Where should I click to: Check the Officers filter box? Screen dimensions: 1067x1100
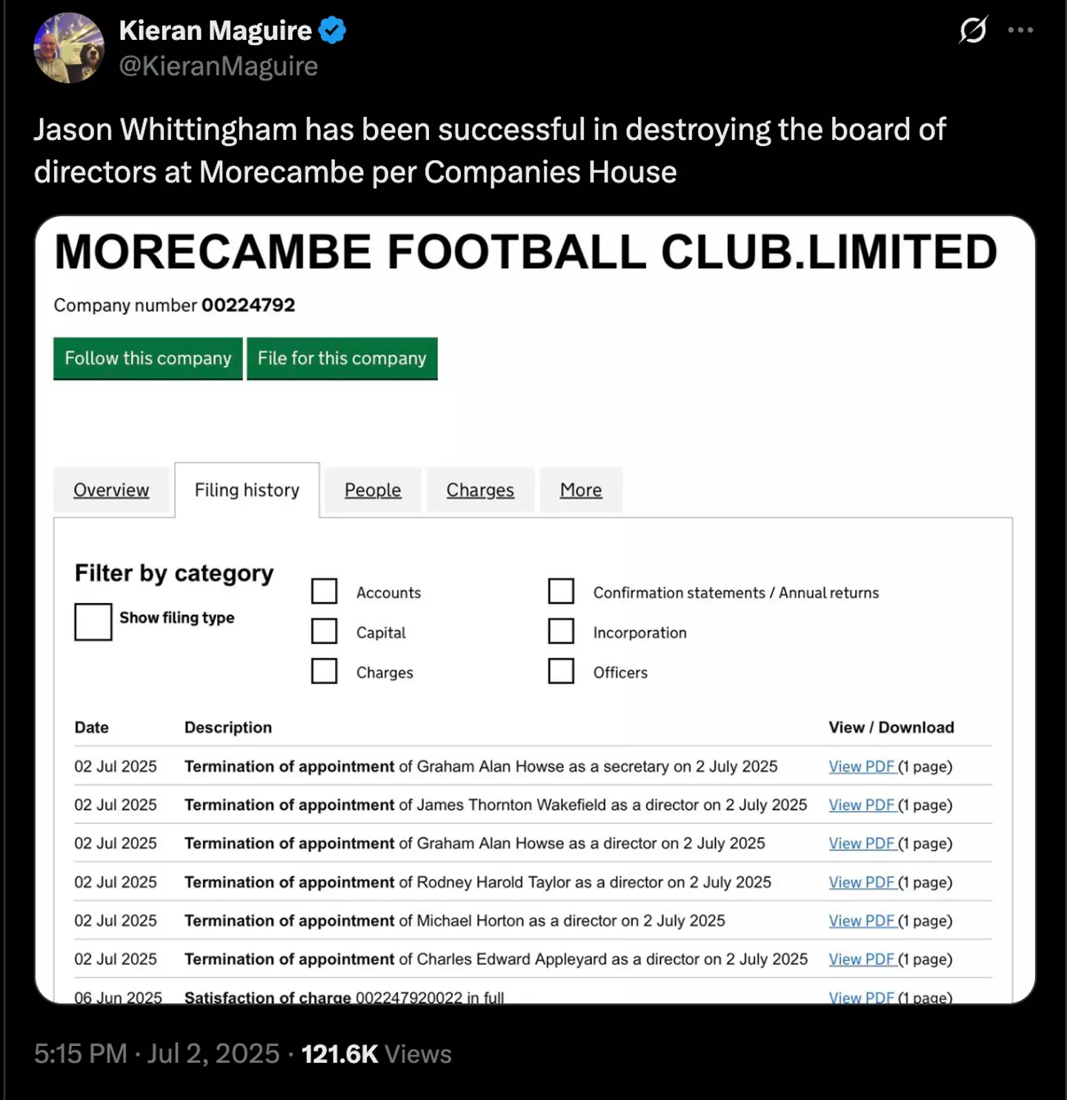(561, 671)
